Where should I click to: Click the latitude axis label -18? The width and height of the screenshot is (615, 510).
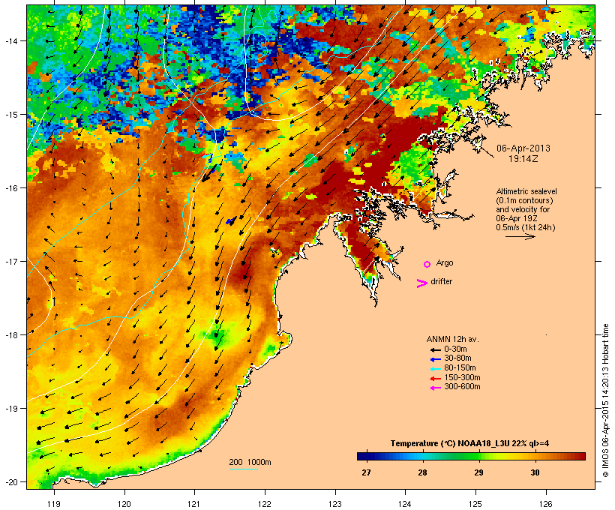coord(10,334)
